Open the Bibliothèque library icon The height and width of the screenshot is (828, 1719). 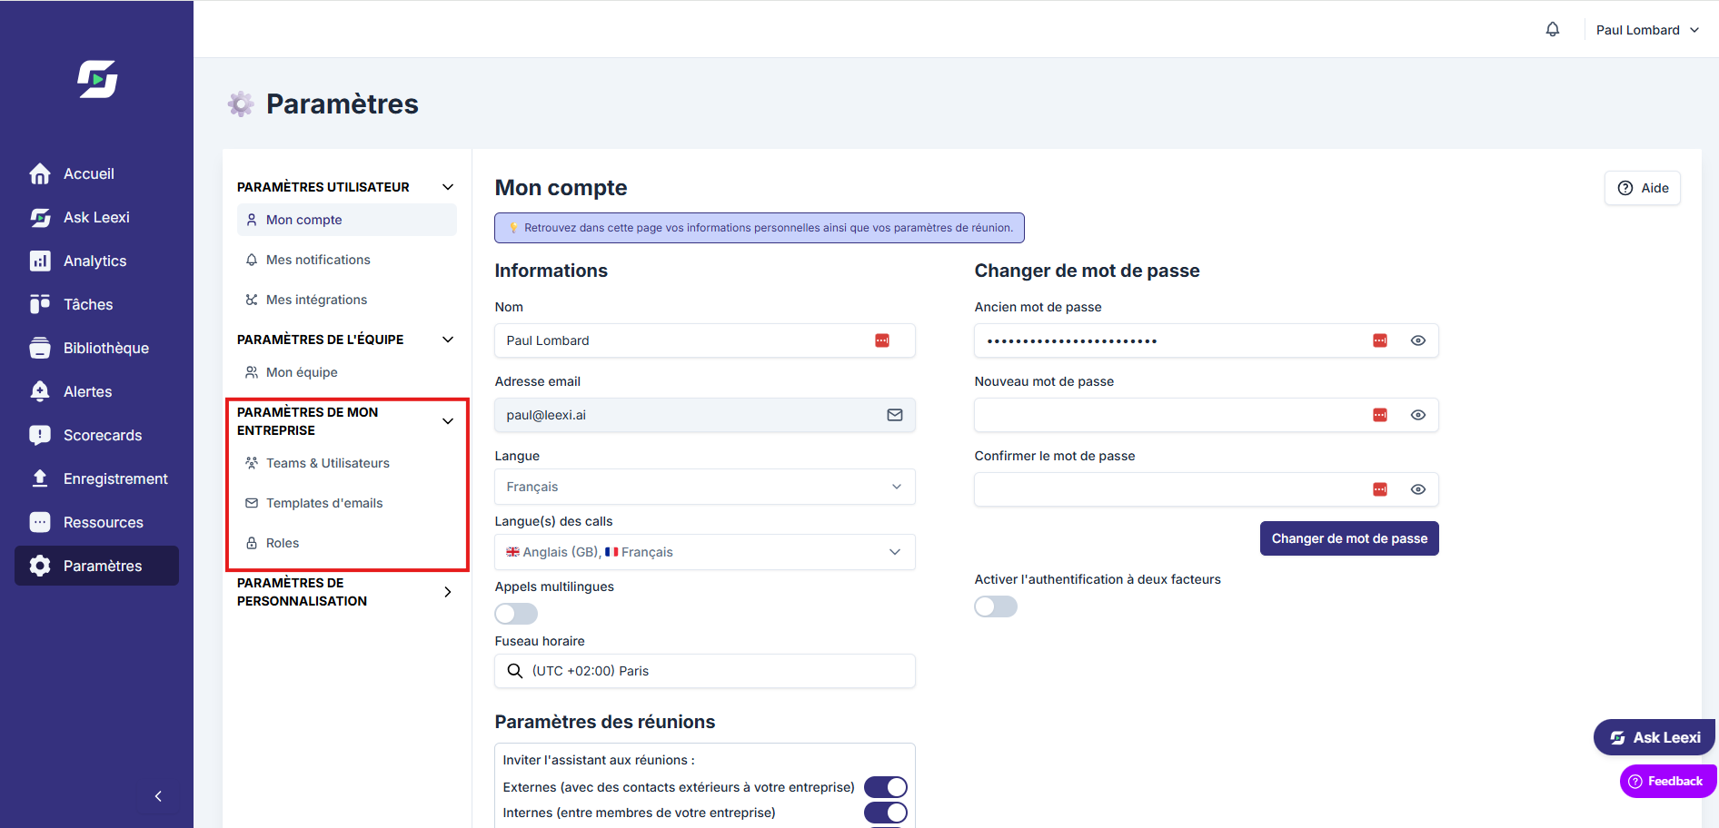[x=40, y=348]
